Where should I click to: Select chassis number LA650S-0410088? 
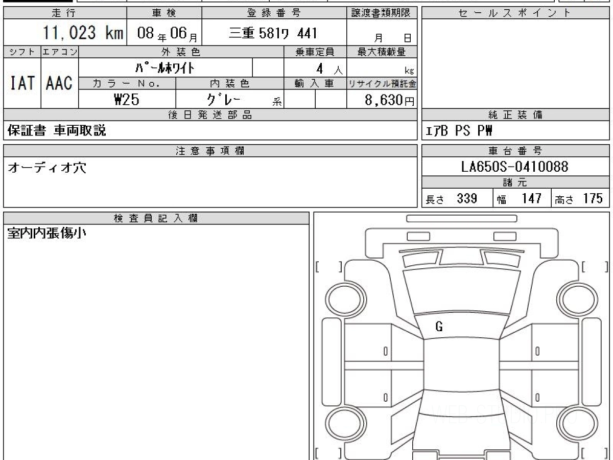coord(515,167)
